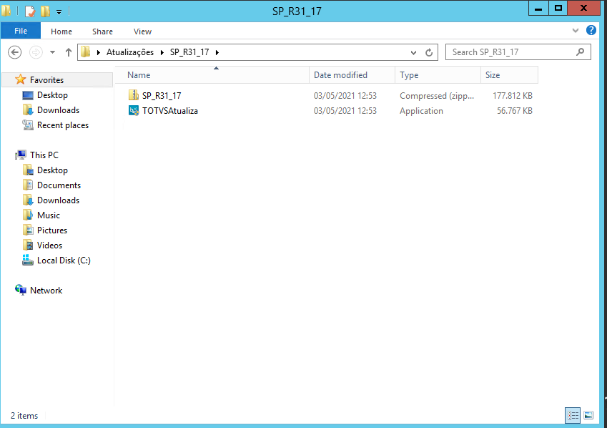
Task: Open Desktop under Favorites
Action: [x=52, y=95]
